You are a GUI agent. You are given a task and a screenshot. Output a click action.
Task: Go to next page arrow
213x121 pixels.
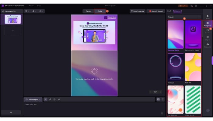(x=161, y=92)
